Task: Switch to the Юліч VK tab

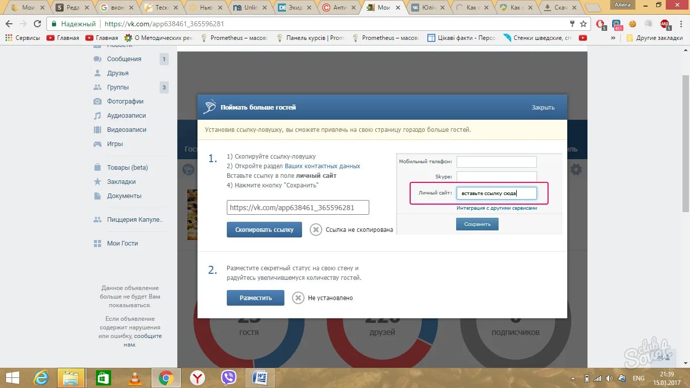Action: tap(429, 7)
